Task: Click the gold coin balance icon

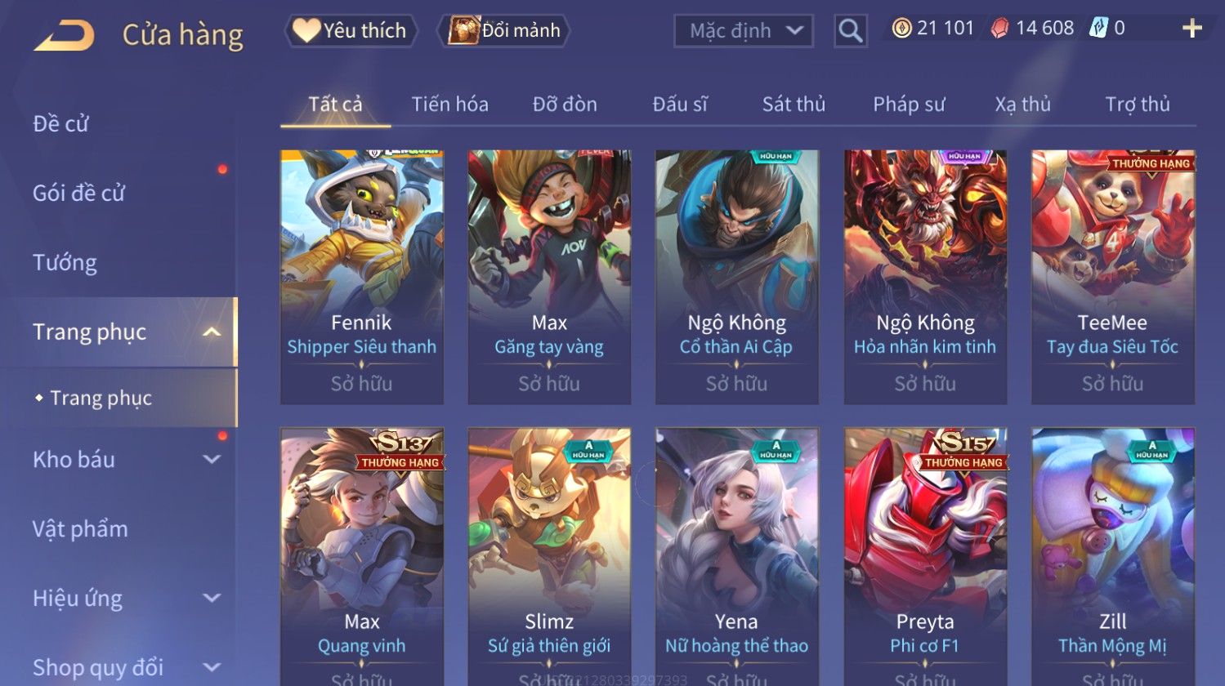Action: pos(901,29)
